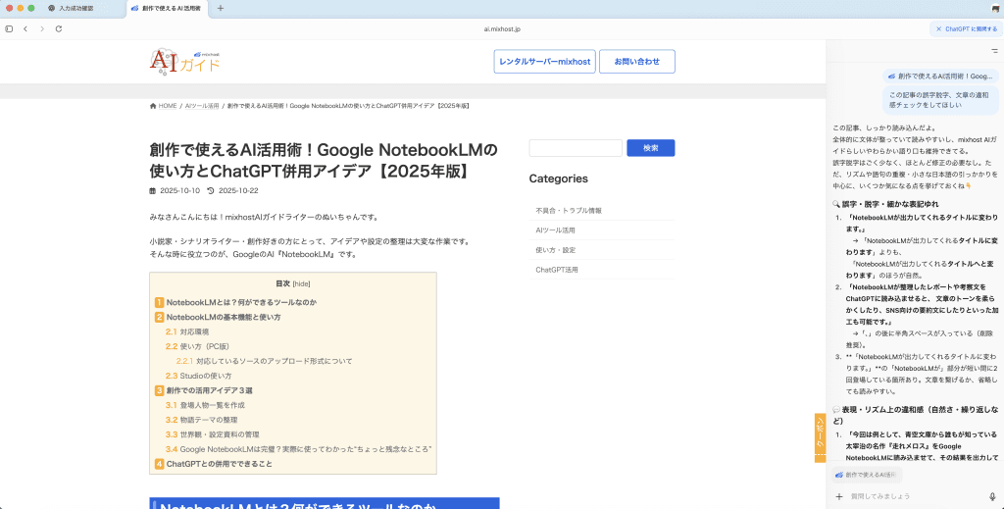Click the microphone icon in the chat input
Viewport: 1004px width, 509px height.
click(992, 496)
